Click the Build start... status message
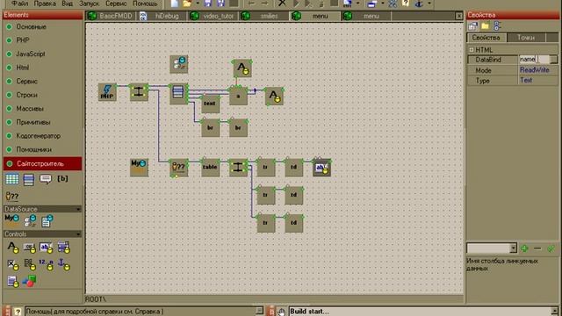The image size is (562, 316). (308, 312)
